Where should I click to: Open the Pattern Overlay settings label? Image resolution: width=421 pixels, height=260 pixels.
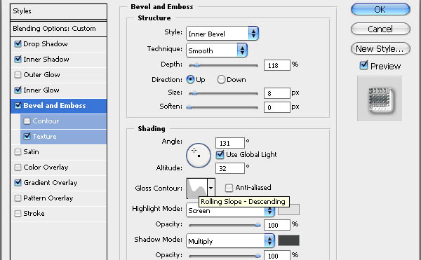48,198
